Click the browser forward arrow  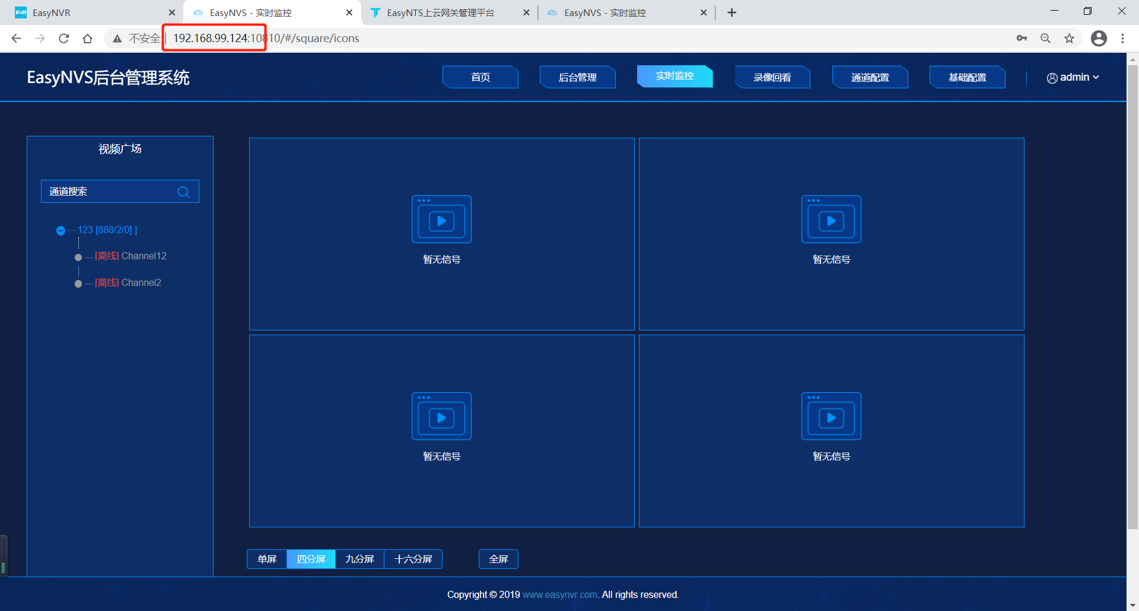coord(40,38)
